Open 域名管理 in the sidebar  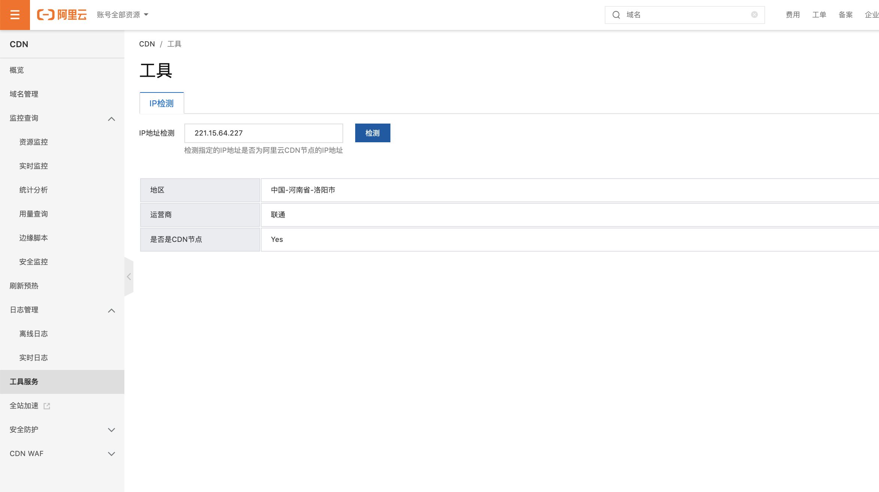[24, 94]
